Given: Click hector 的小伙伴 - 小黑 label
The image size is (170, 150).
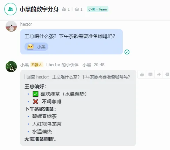Looking at the screenshot, I should pos(70,65).
